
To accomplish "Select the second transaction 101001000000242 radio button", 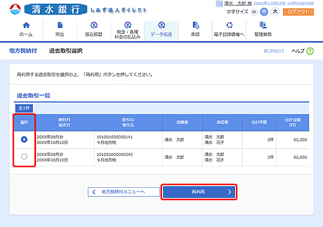I will pos(24,156).
